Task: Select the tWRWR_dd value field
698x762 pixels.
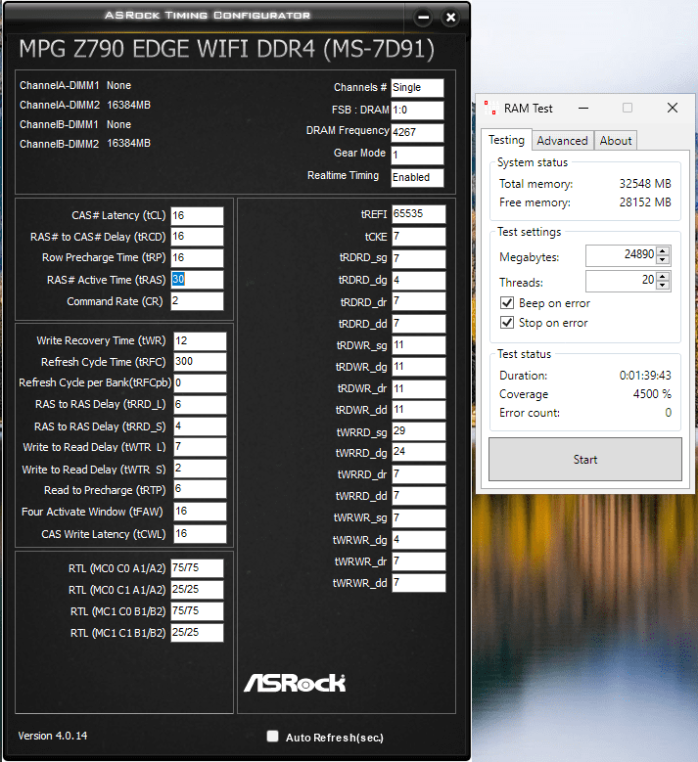Action: coord(418,583)
